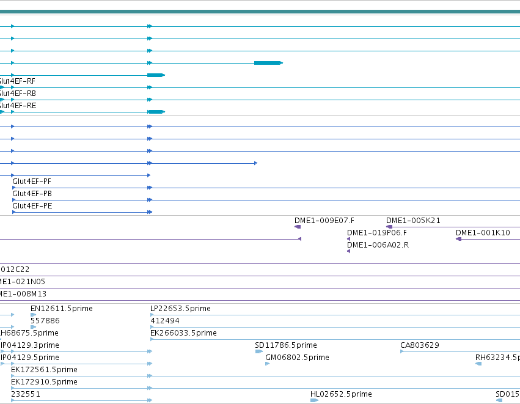The image size is (520, 404).
Task: Click the exon block under HL02652.5prime
Action: [313, 400]
